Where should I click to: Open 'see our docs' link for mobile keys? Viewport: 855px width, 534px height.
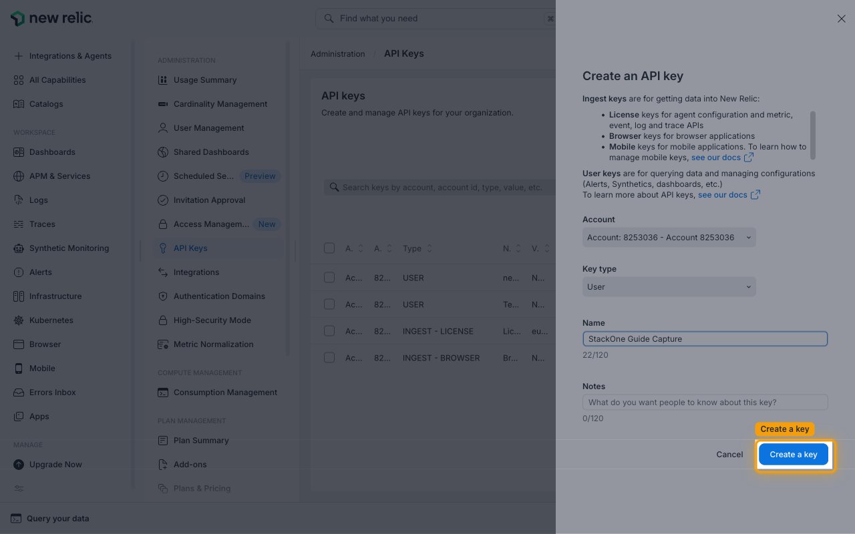(722, 158)
